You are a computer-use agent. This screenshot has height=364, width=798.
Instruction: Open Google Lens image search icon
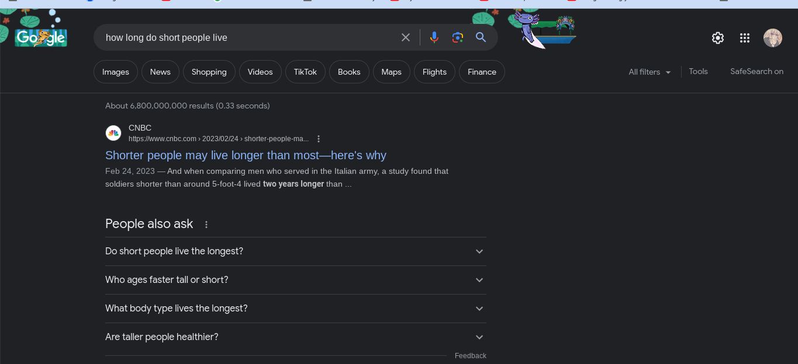(x=458, y=37)
